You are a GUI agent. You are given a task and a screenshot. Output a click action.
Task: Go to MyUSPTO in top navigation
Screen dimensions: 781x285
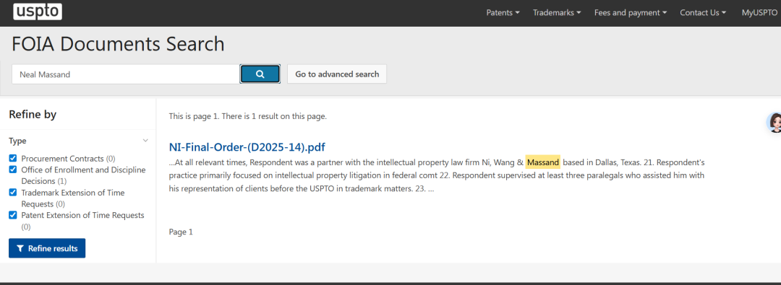click(759, 13)
